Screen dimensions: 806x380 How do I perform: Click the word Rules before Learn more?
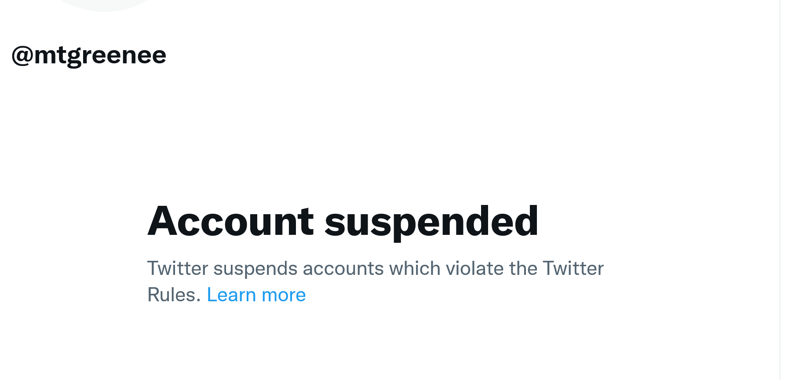pyautogui.click(x=173, y=295)
